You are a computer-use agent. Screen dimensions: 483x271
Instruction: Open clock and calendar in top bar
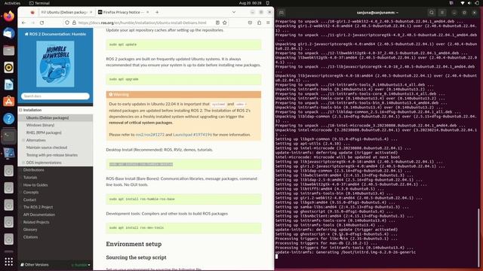250,3
